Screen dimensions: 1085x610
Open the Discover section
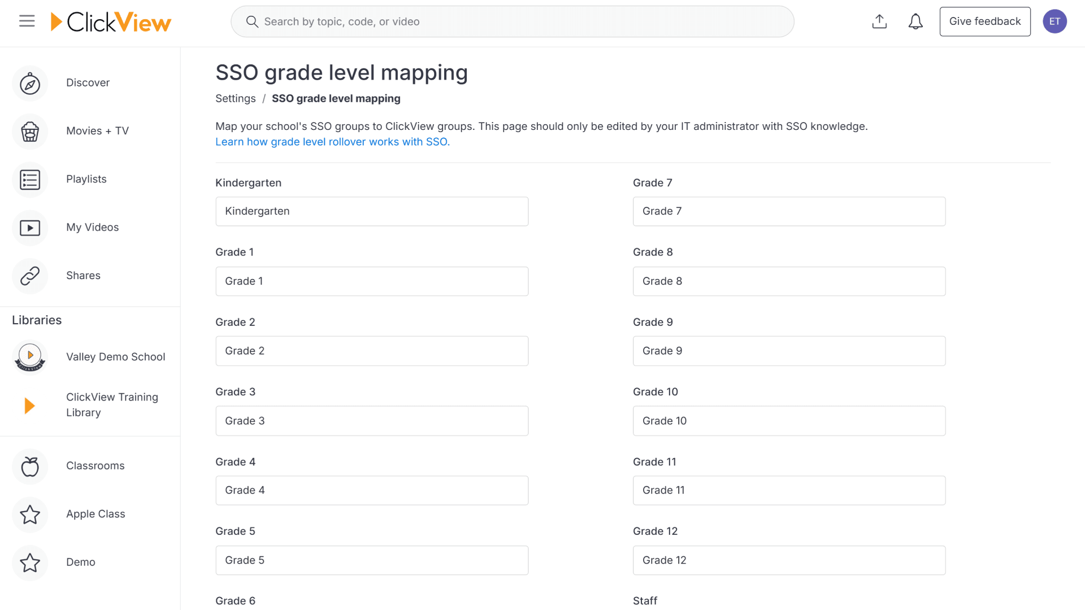88,82
